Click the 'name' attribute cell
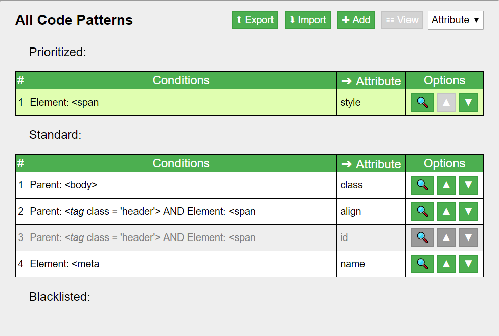The height and width of the screenshot is (336, 499). (x=371, y=264)
